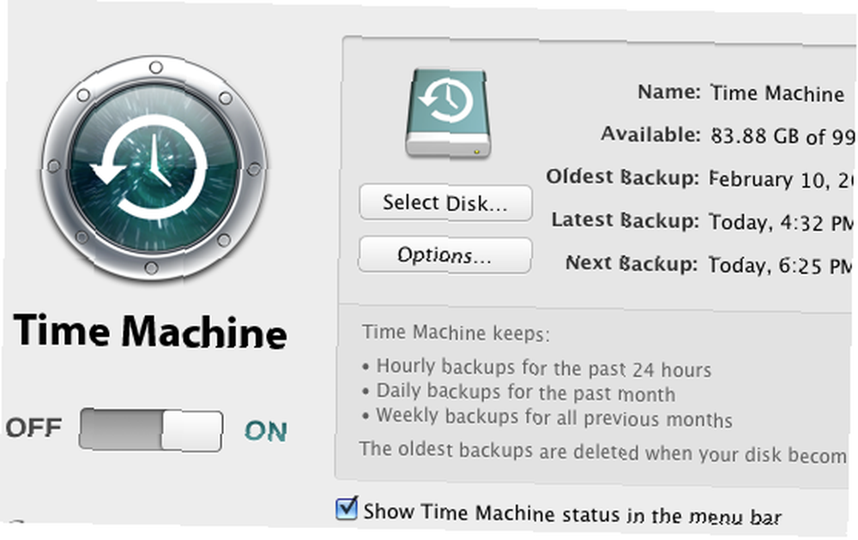Uncheck Show Time Machine status in menu bar
858x540 pixels.
click(x=347, y=508)
